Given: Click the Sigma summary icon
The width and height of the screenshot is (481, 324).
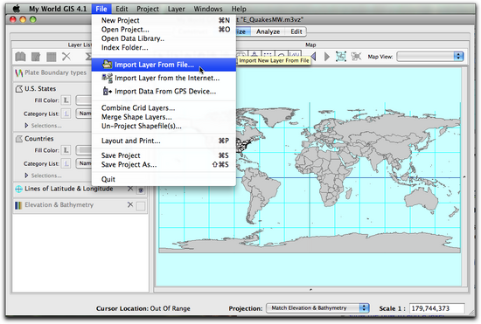Looking at the screenshot, I should click(88, 57).
